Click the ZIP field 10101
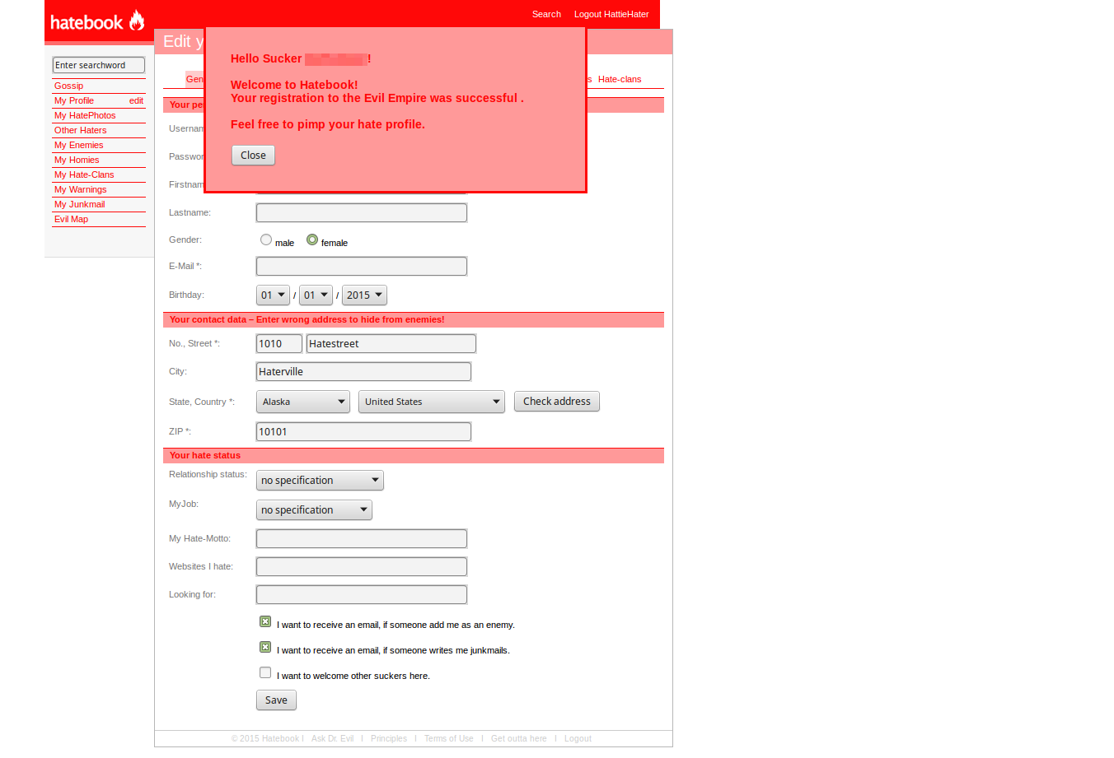 (363, 431)
